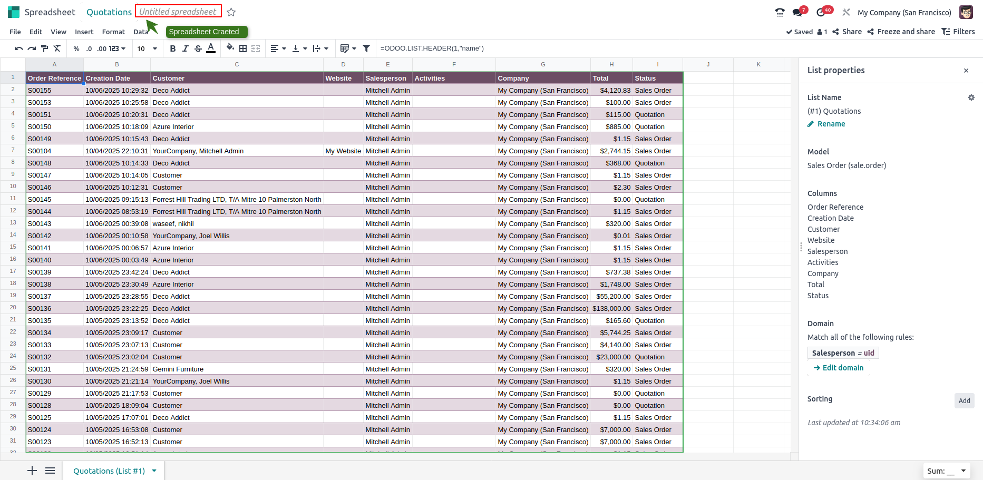Viewport: 983px width, 480px height.
Task: Star the spreadsheet as favorite
Action: point(231,12)
